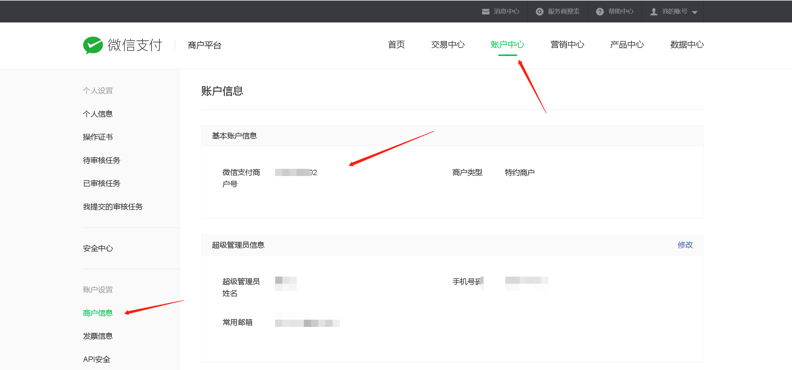Select 已审核任务 in sidebar
This screenshot has height=370, width=792.
[x=102, y=183]
